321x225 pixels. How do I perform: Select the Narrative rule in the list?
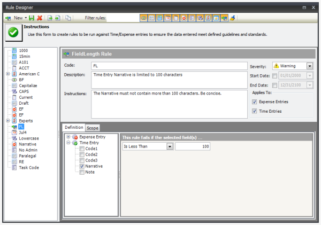[x=28, y=144]
